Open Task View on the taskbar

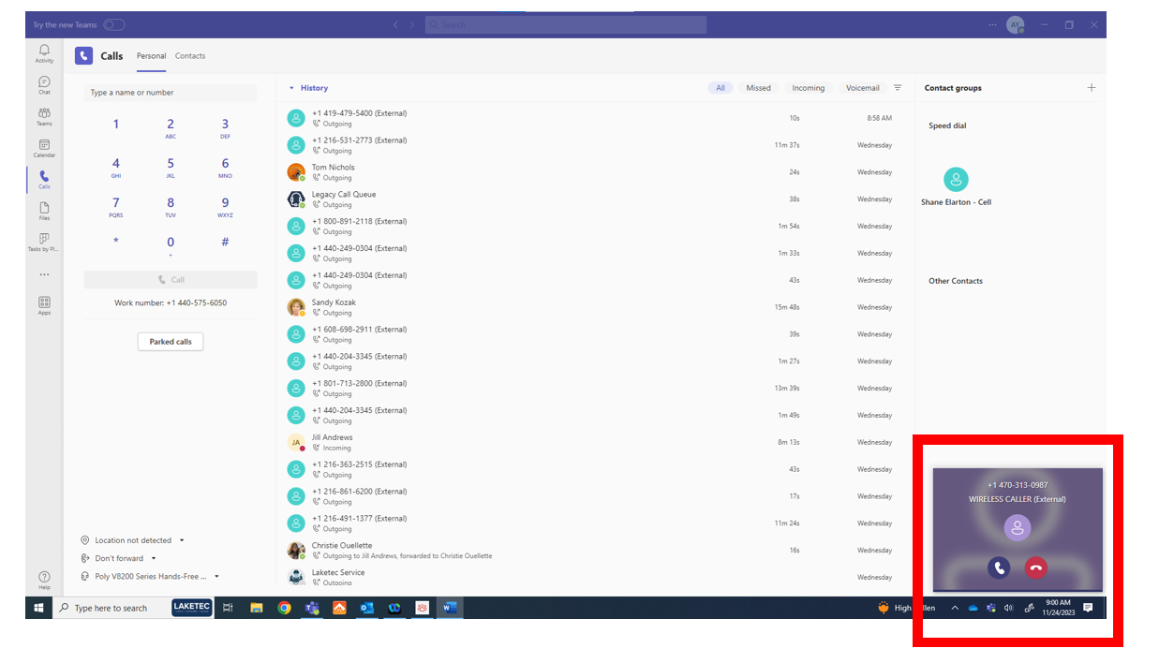pos(228,608)
